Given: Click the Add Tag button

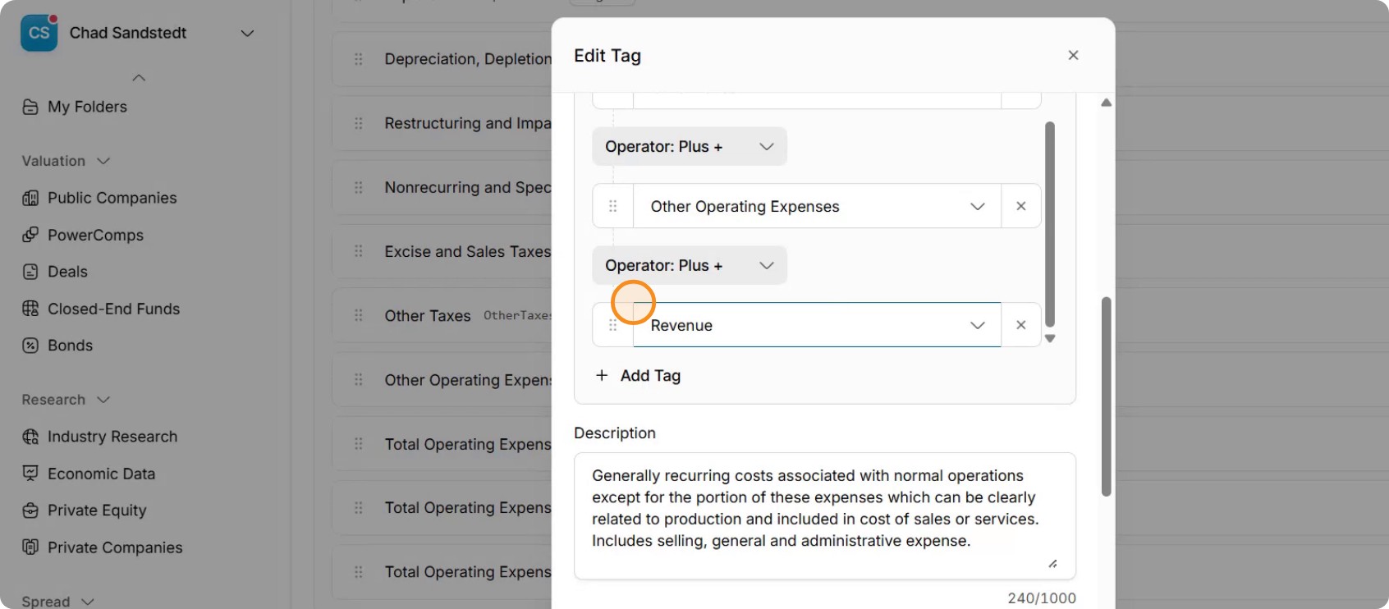Looking at the screenshot, I should [638, 375].
